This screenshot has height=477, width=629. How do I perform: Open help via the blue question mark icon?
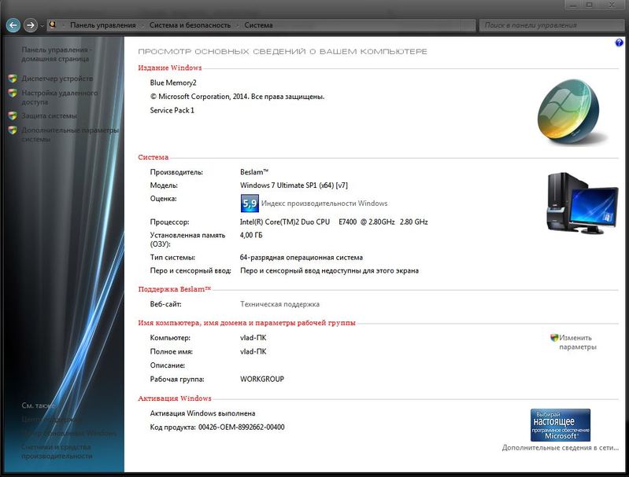pyautogui.click(x=619, y=42)
